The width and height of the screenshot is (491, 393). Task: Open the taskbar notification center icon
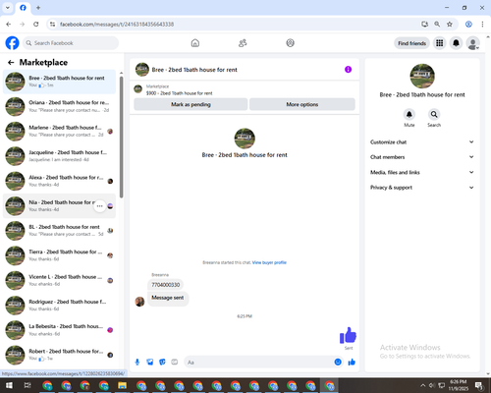pyautogui.click(x=479, y=385)
